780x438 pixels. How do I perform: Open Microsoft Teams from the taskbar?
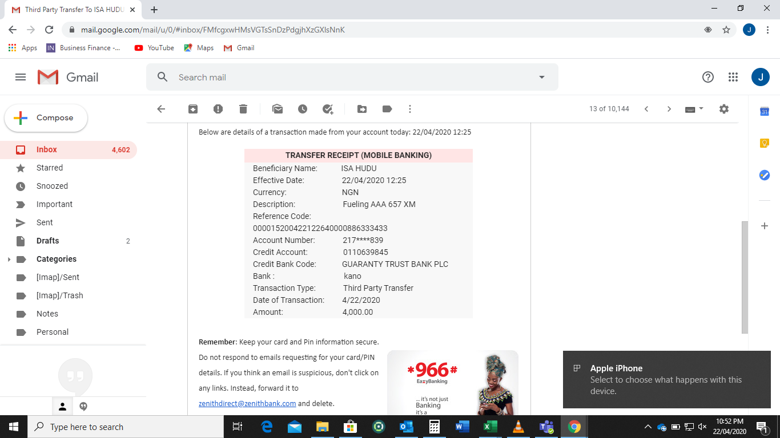[546, 427]
